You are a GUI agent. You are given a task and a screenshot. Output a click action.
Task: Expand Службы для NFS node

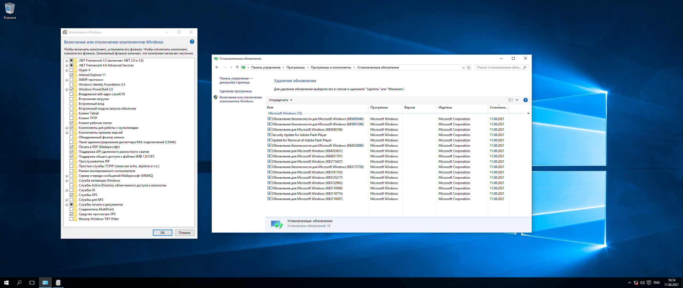[x=67, y=200]
